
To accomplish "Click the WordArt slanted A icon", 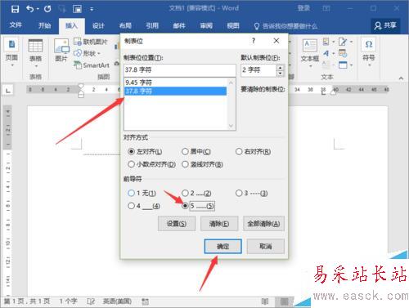I will coord(326,53).
